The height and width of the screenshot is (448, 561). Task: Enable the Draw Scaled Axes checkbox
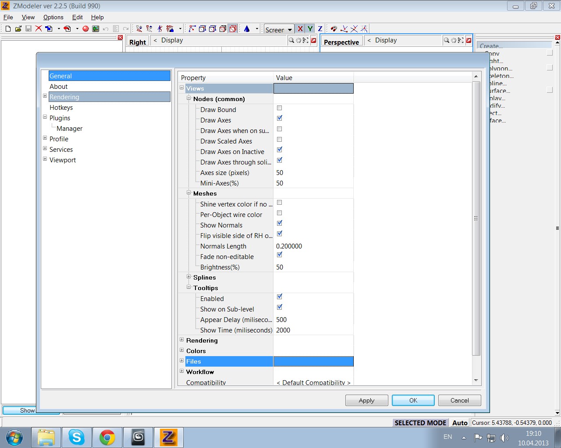(x=280, y=140)
